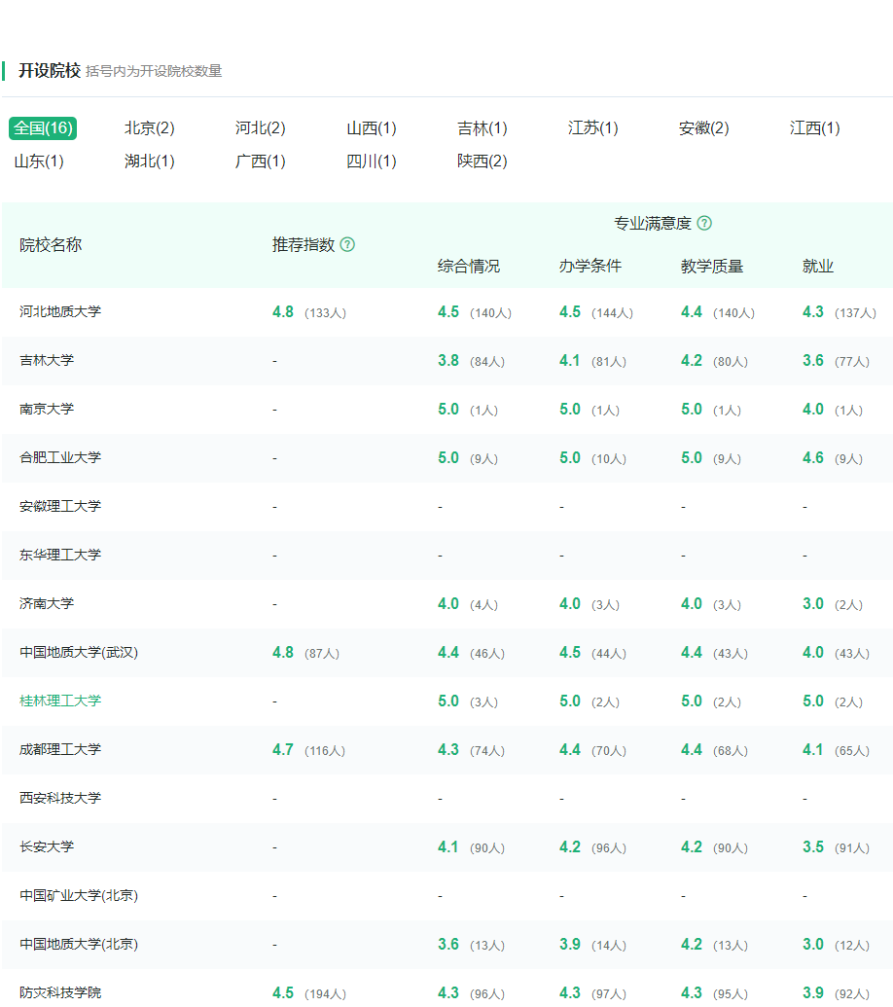Filter universities by 北京(2)
The image size is (893, 1007).
pos(150,127)
